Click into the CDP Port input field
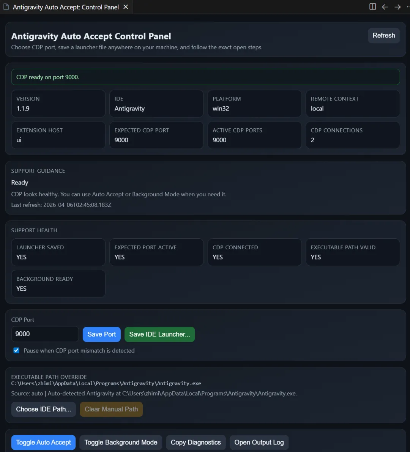This screenshot has height=452, width=410. (44, 334)
